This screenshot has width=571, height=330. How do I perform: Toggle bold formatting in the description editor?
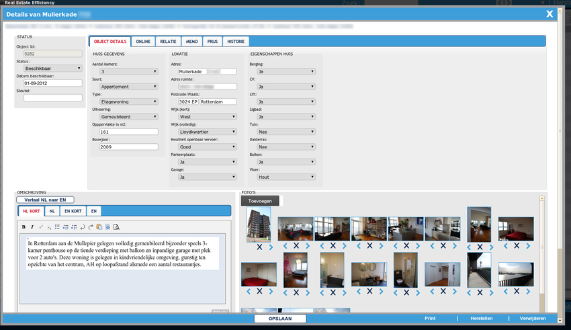click(24, 227)
